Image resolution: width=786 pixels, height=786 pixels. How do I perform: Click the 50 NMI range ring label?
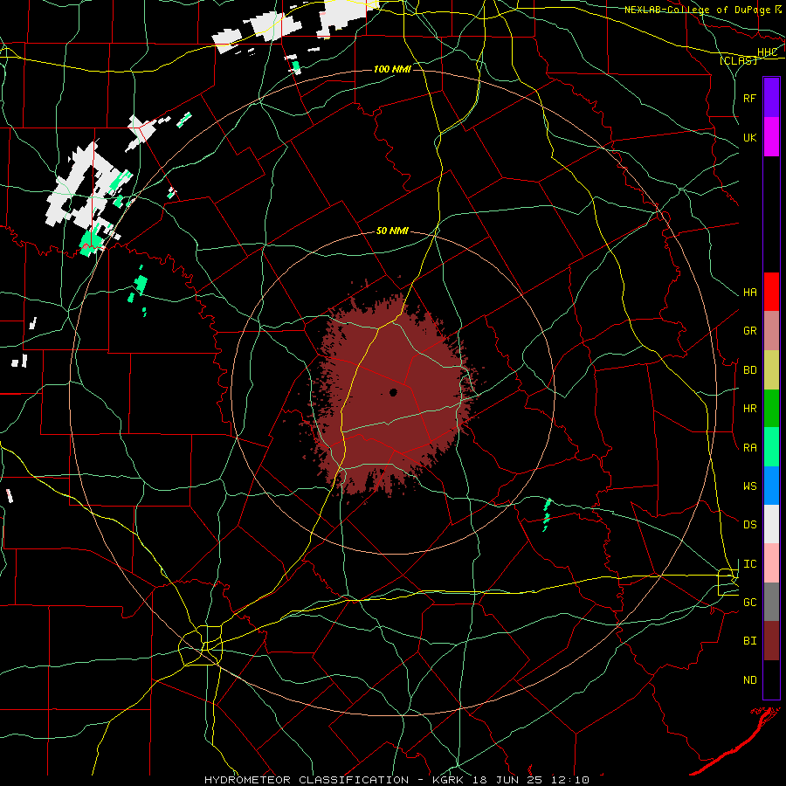pyautogui.click(x=392, y=231)
